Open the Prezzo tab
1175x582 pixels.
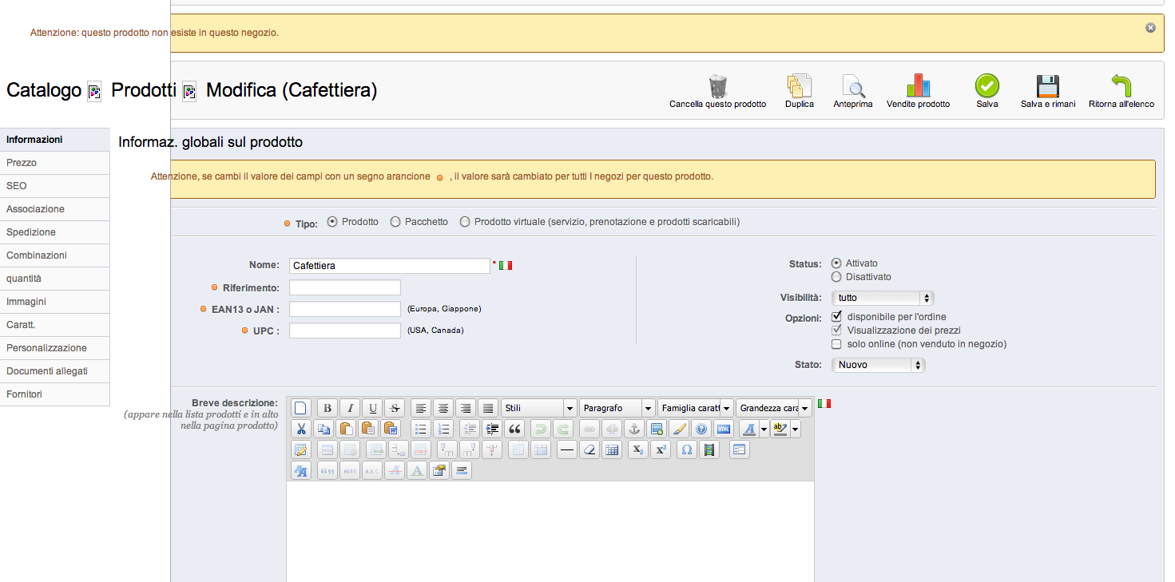(x=54, y=163)
